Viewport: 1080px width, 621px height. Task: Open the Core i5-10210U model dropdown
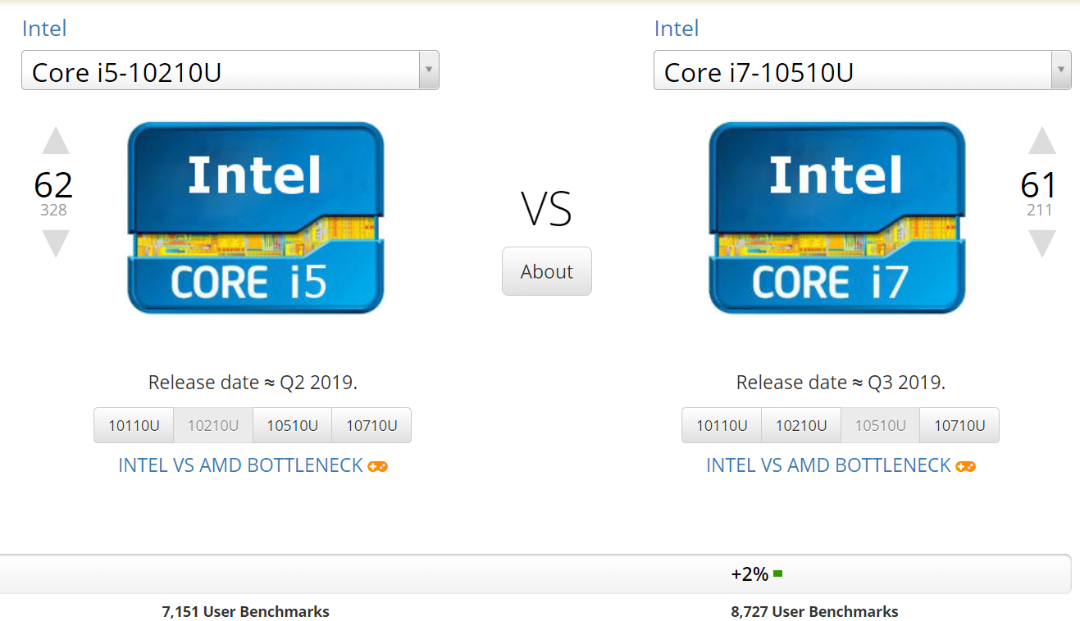click(x=230, y=70)
